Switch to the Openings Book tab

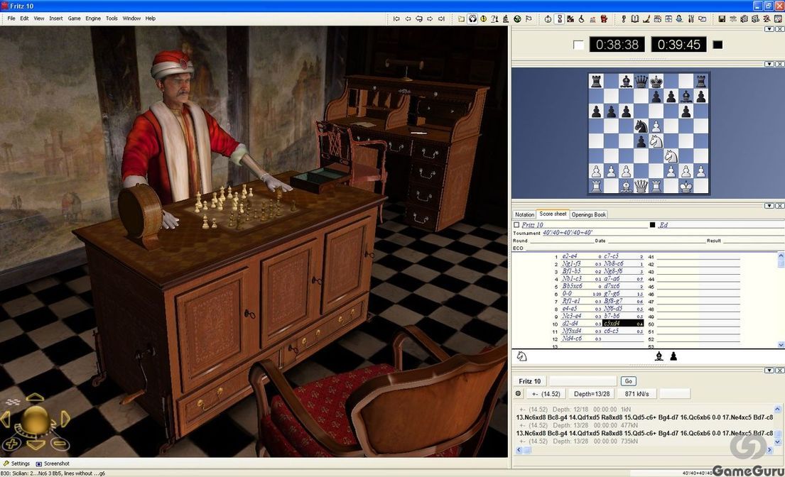pos(589,214)
